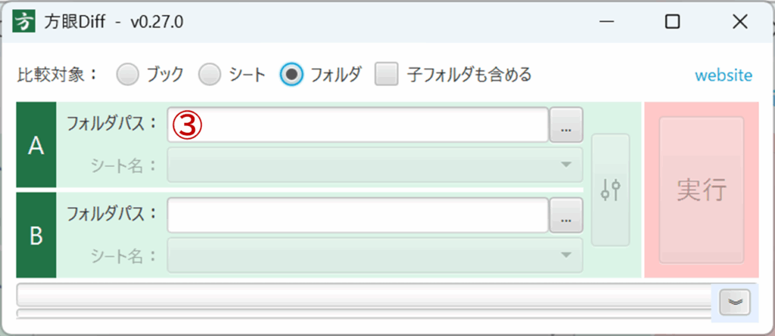This screenshot has height=336, width=775.
Task: Click the progress bar at the bottom
Action: tap(363, 295)
